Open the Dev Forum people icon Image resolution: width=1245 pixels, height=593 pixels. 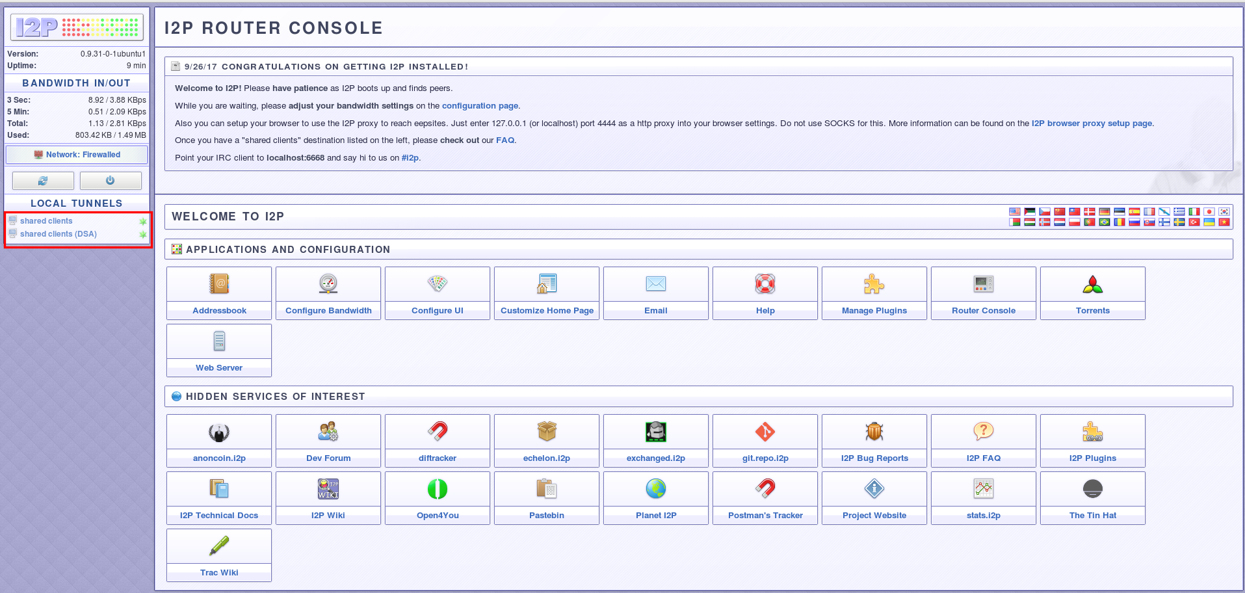[328, 432]
